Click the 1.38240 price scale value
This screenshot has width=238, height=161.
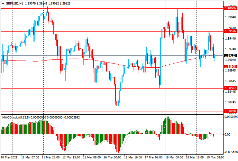[x=230, y=102]
